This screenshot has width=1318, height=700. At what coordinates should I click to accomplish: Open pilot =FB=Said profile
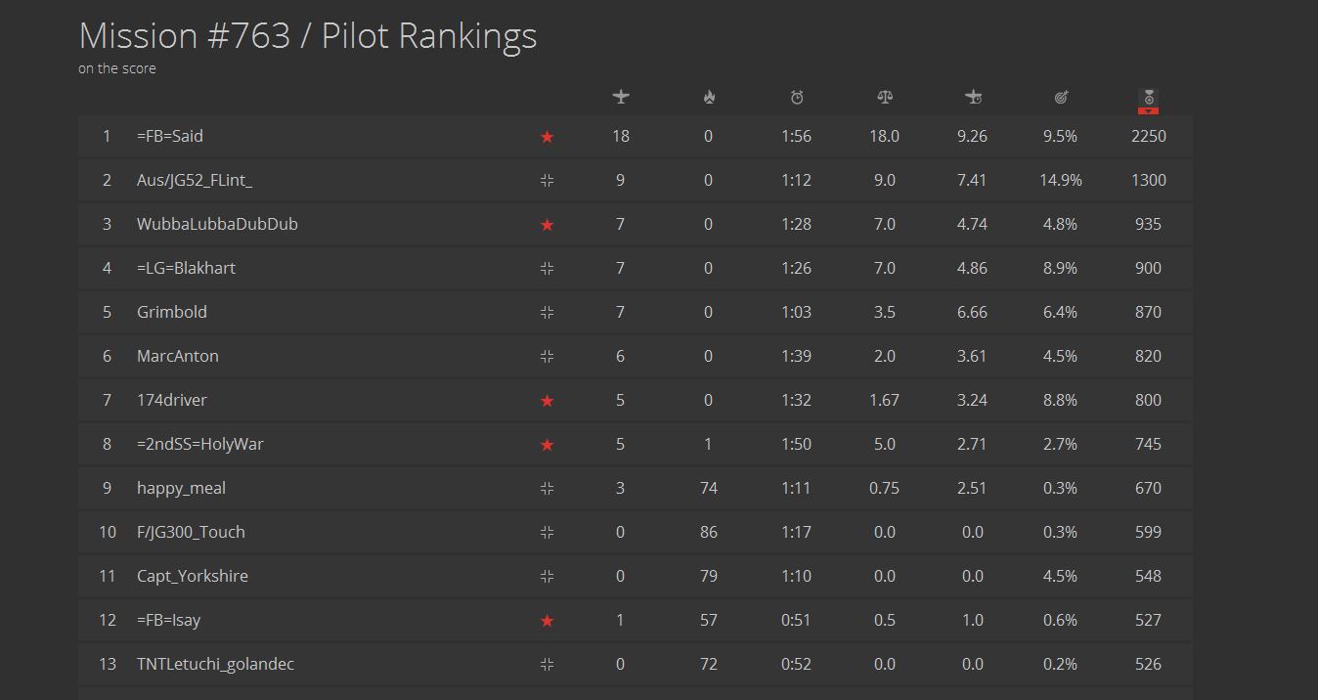(x=170, y=136)
